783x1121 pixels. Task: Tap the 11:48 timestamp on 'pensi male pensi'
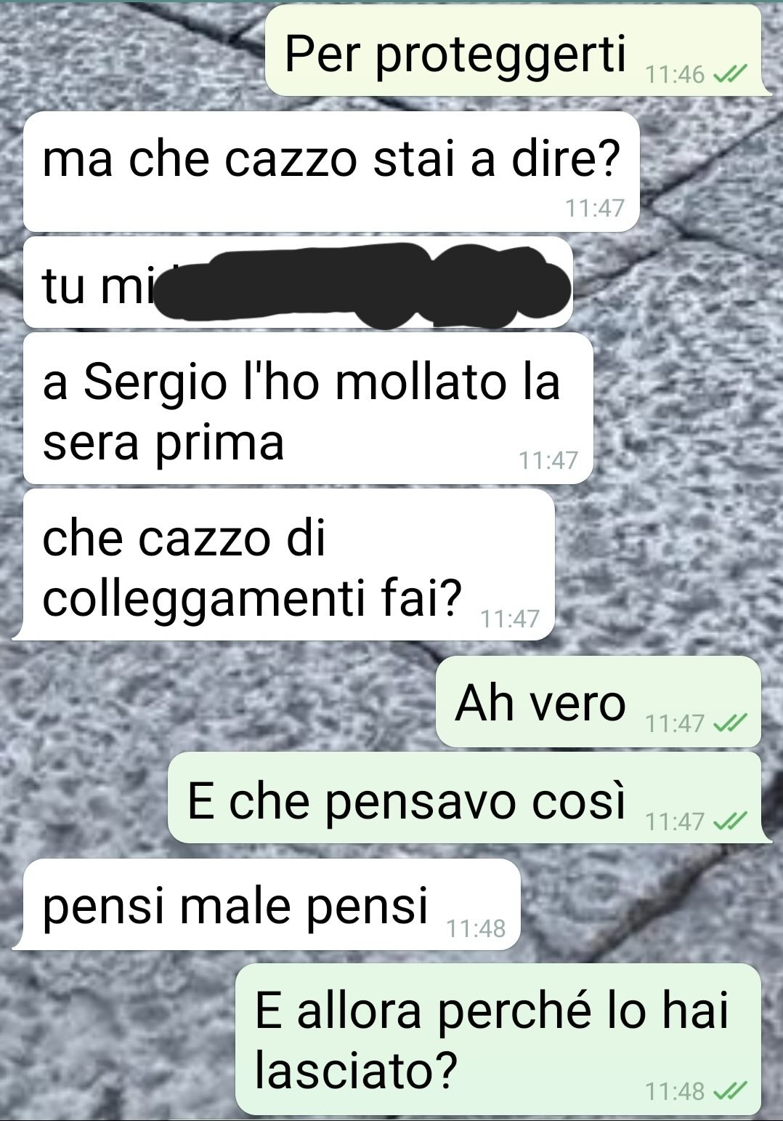point(476,928)
